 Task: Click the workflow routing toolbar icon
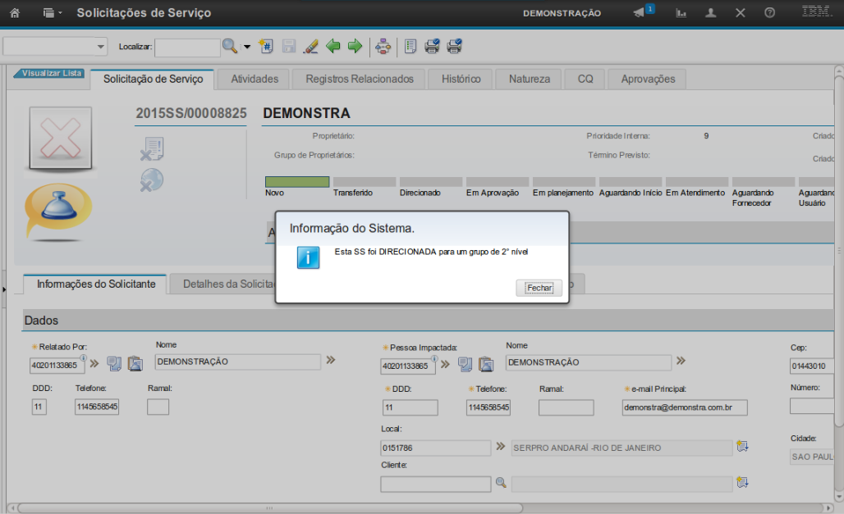[383, 47]
